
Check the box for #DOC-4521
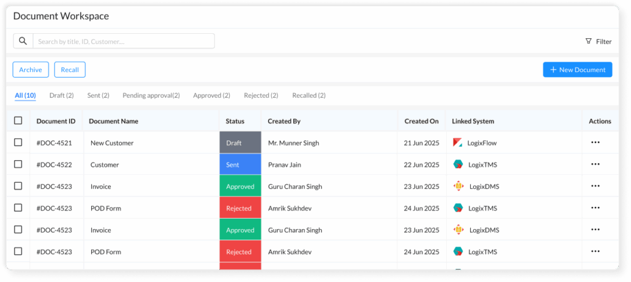tap(18, 143)
